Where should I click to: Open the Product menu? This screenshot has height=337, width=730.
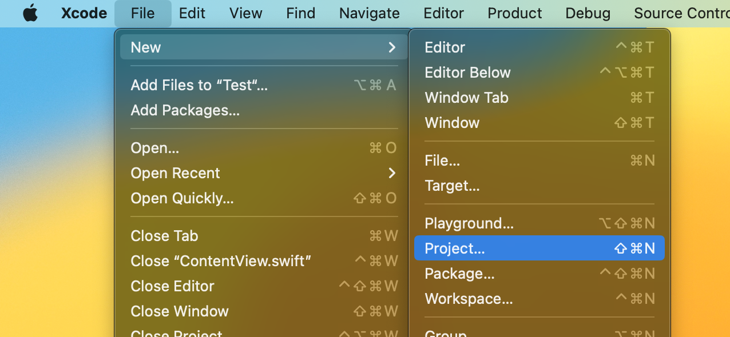514,13
